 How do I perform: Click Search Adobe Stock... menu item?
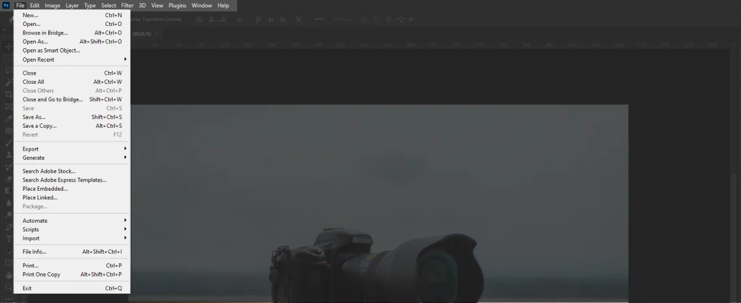pos(49,172)
